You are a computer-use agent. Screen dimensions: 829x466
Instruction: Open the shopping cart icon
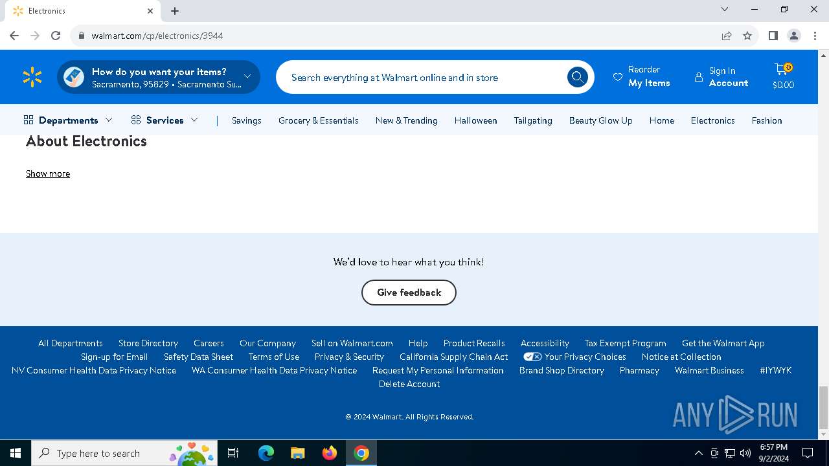[783, 70]
